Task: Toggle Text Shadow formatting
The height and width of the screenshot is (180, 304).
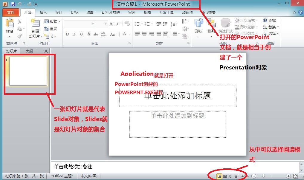Action: [88, 34]
